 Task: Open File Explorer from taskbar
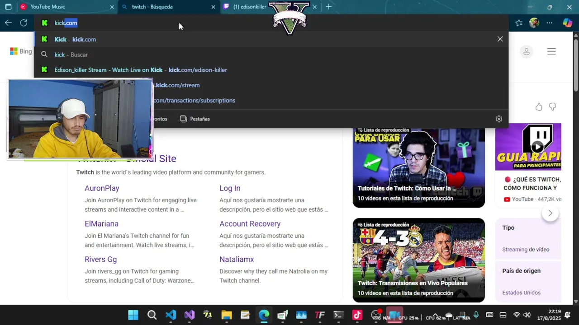pos(227,315)
